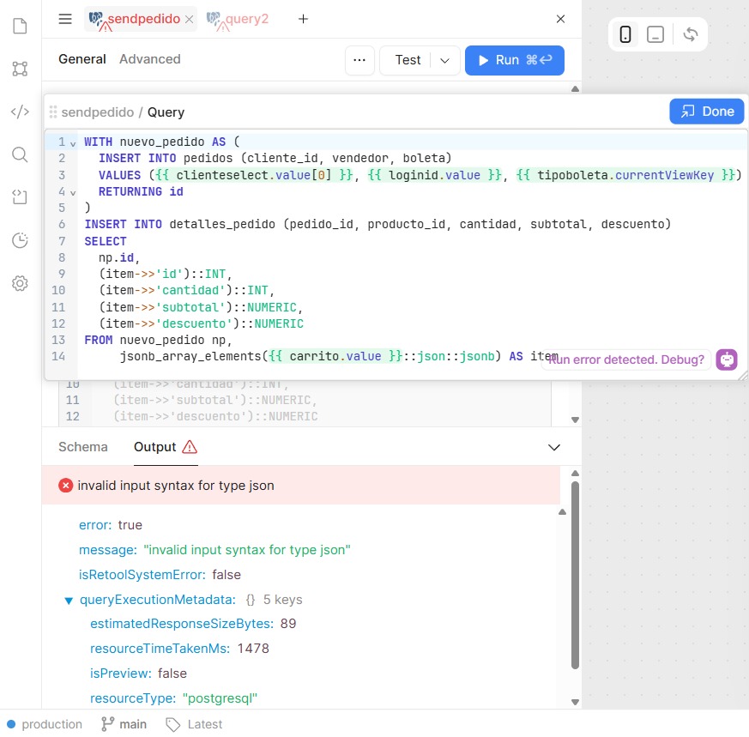This screenshot has width=749, height=737.
Task: Switch to desktop layout view
Action: coord(655,34)
